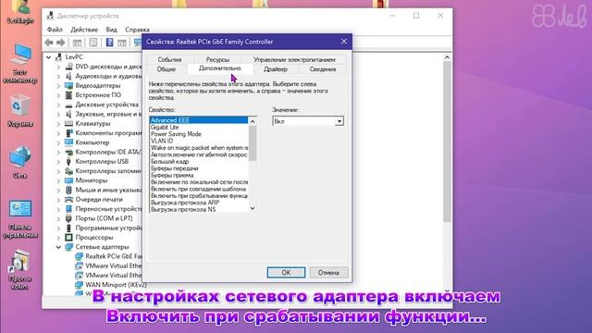Select Буферы приема property
The width and height of the screenshot is (592, 333).
pyautogui.click(x=199, y=175)
